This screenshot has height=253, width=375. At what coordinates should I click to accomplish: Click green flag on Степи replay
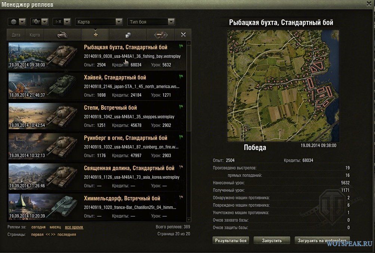point(181,107)
